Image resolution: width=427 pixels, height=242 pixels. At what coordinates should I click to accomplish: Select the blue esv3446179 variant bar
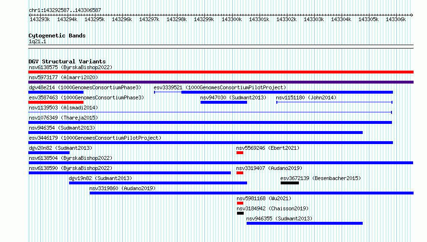pos(211,143)
